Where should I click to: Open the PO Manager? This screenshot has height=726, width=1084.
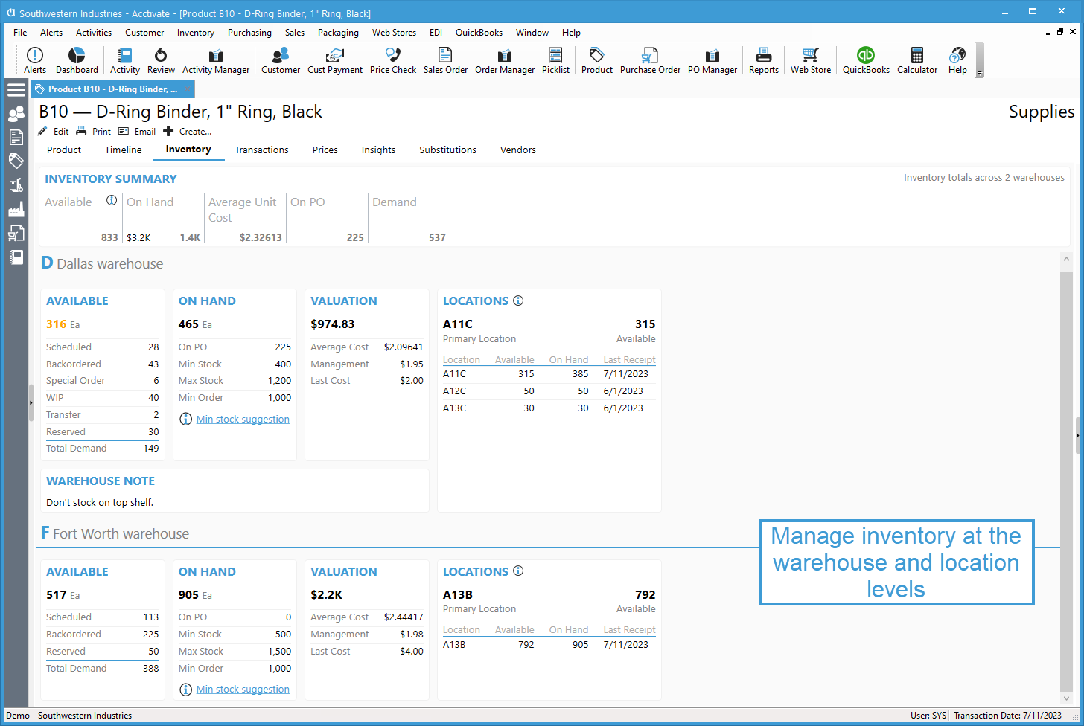[x=712, y=60]
